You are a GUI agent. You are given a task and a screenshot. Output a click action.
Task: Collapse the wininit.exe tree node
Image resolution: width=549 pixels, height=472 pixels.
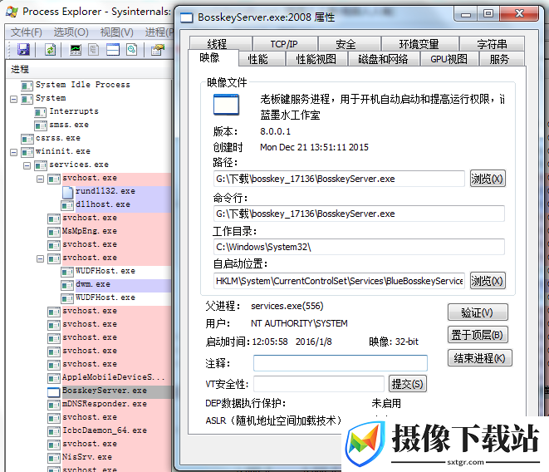[13, 152]
